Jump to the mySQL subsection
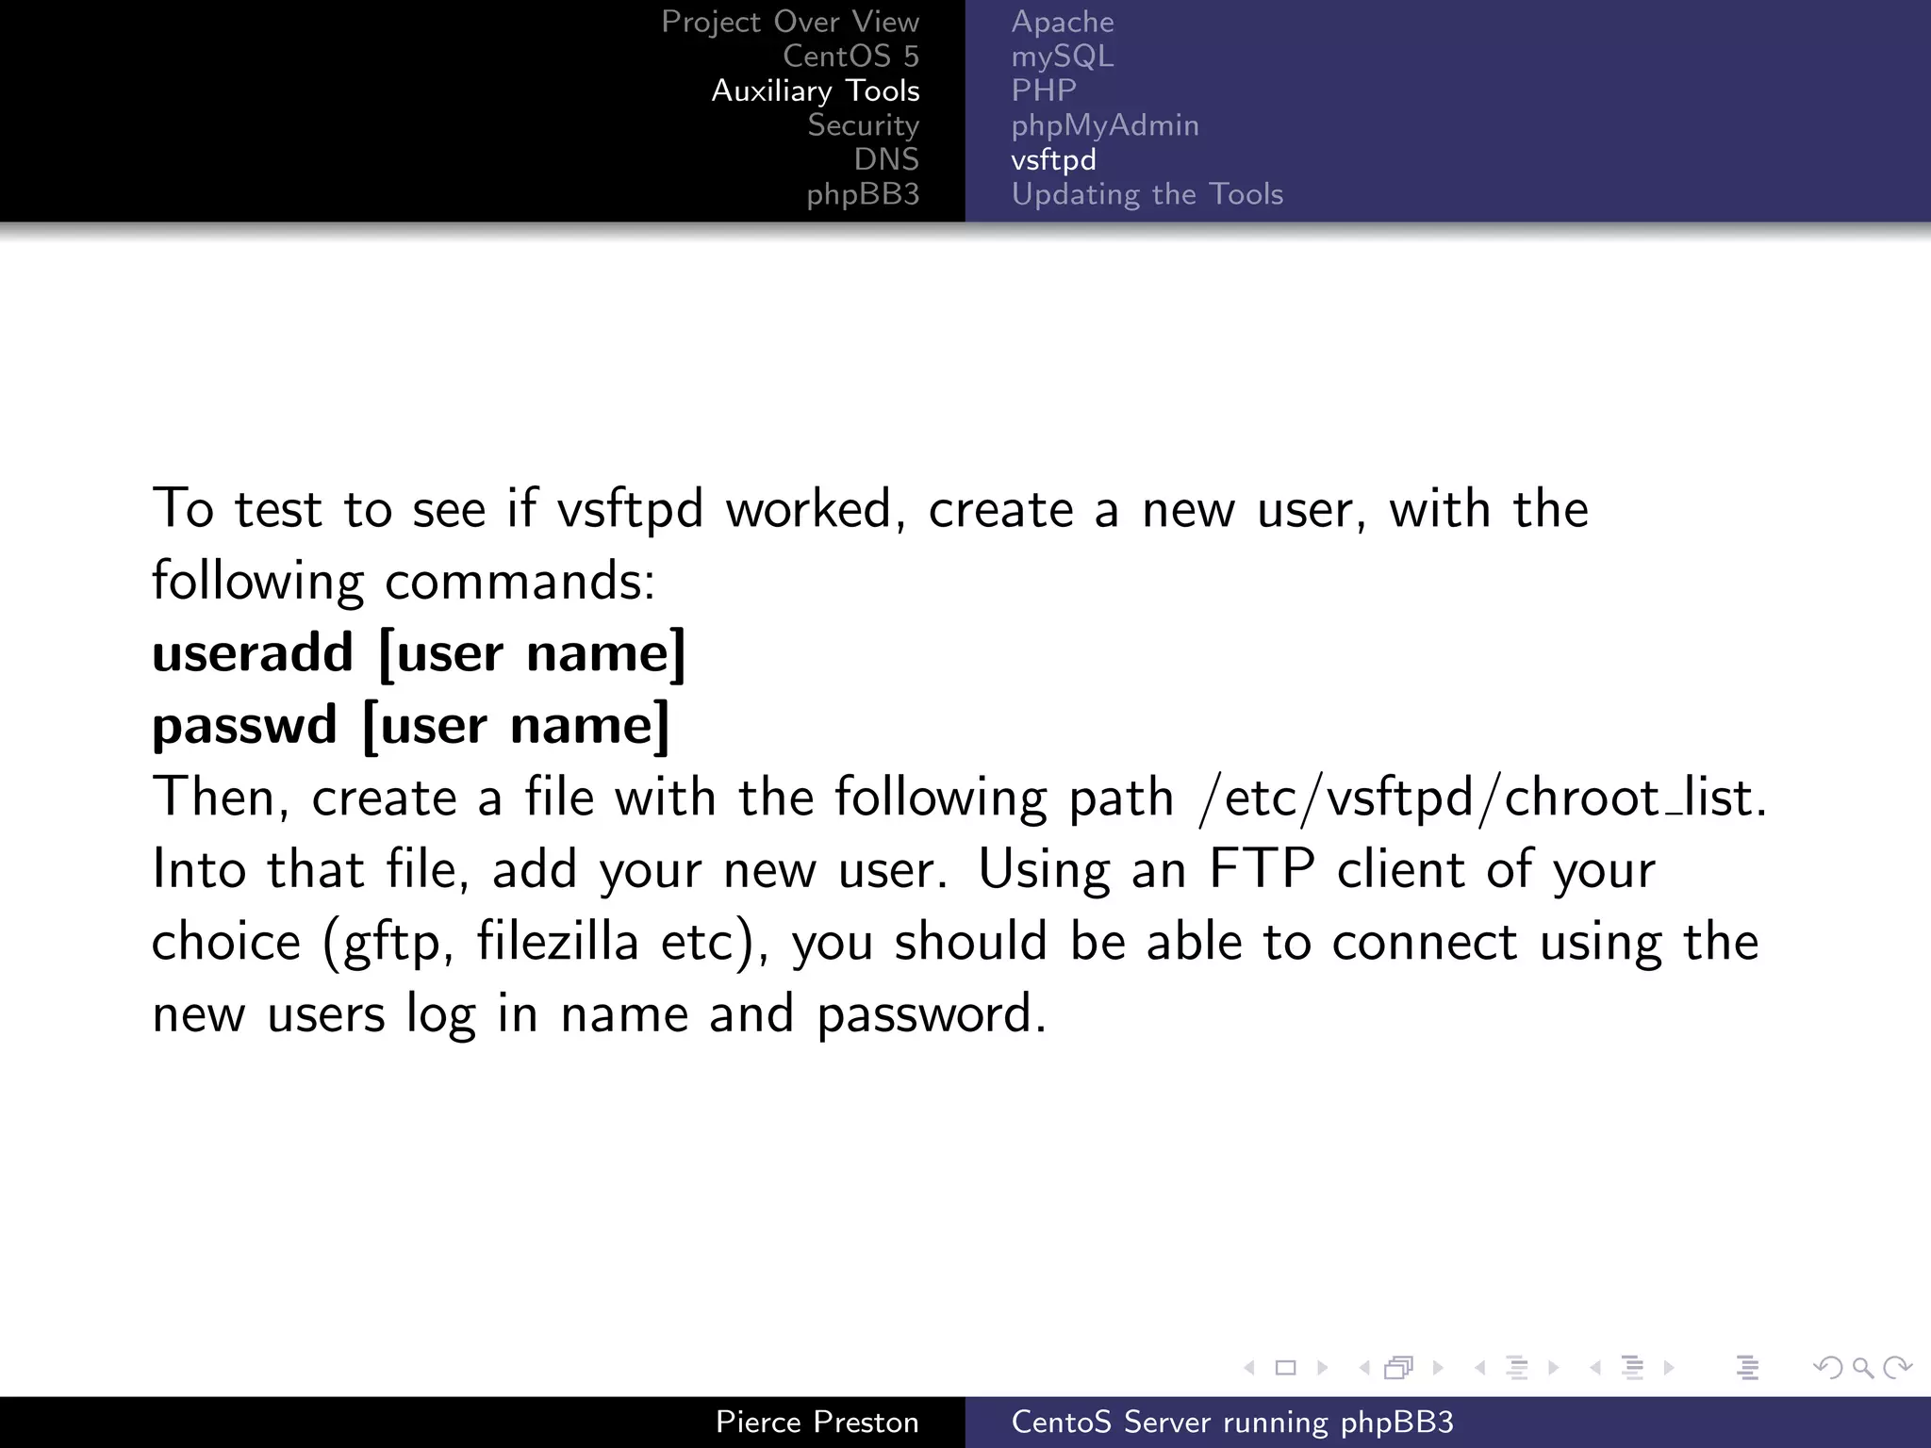 [1063, 56]
